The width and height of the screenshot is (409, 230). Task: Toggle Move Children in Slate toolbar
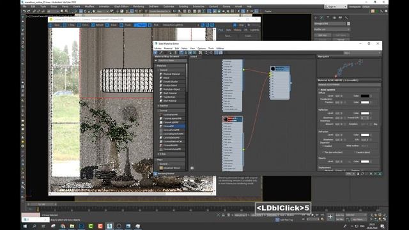point(181,52)
